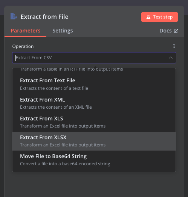Click the dimmed backdrop above the node panel
The width and height of the screenshot is (188, 197).
click(94, 3)
